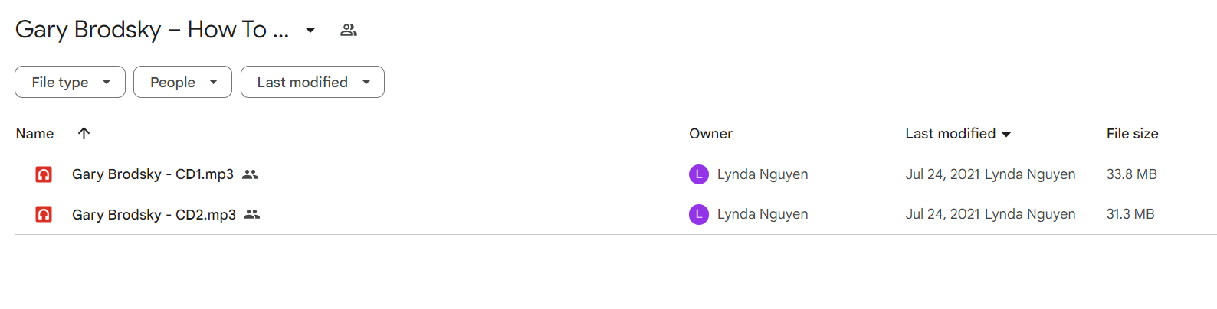Open the Last modified filter chip

pos(313,82)
